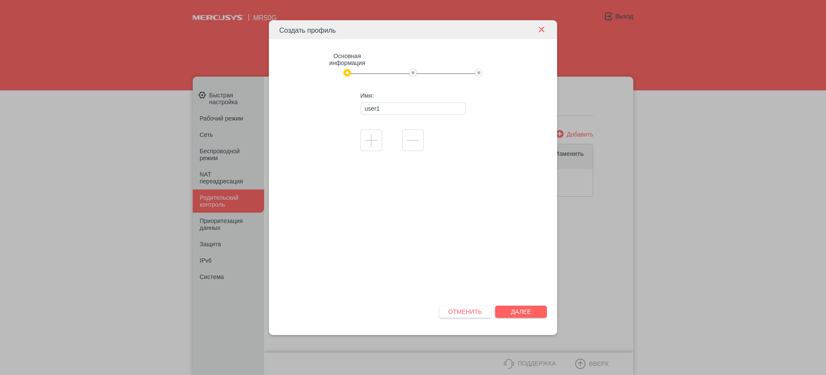This screenshot has height=375, width=826.
Task: Select the second wizard step indicator
Action: tap(413, 73)
